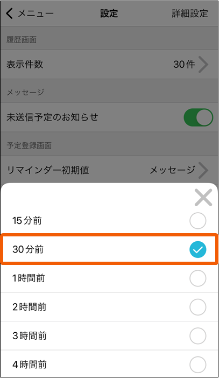This screenshot has width=219, height=378.
Task: Choose the 15分前 list row label
Action: click(27, 221)
